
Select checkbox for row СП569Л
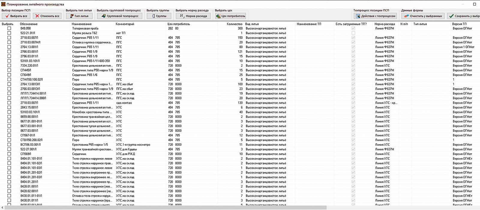(9, 154)
